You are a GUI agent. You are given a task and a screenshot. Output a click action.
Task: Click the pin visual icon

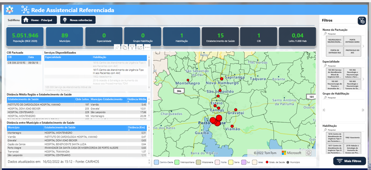tap(117, 47)
